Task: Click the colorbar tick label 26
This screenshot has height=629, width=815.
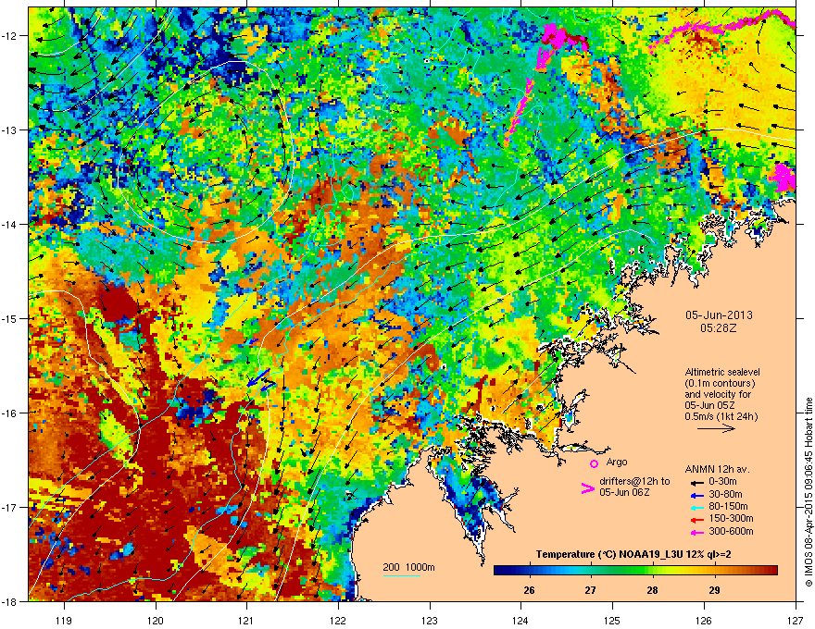Action: [529, 590]
